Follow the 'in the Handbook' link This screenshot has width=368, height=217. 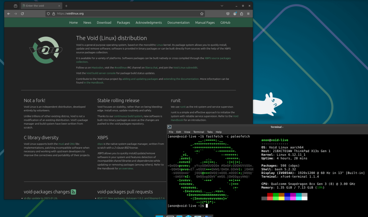click(x=93, y=82)
